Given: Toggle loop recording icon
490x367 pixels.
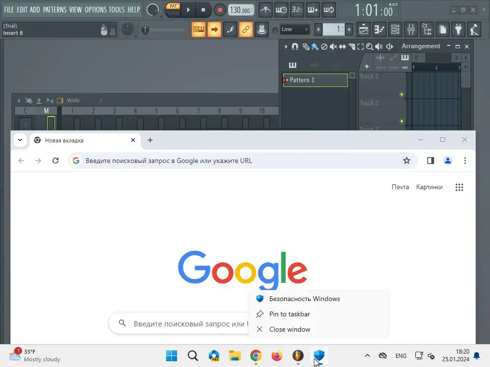Looking at the screenshot, I should point(329,10).
